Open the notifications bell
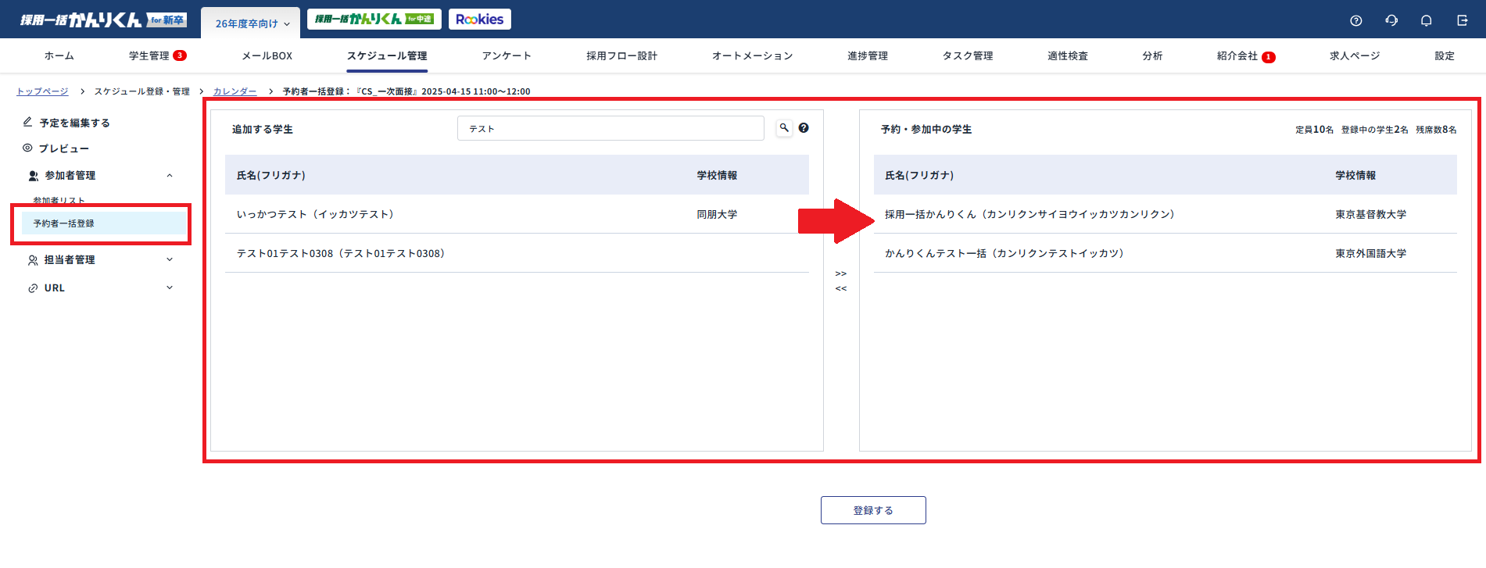 1427,21
